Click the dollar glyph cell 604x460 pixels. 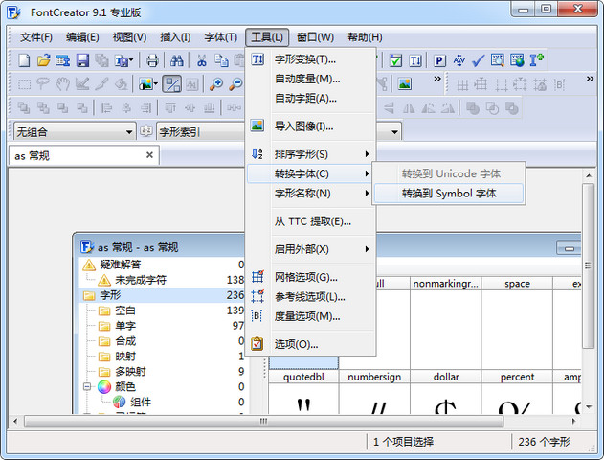(446, 392)
